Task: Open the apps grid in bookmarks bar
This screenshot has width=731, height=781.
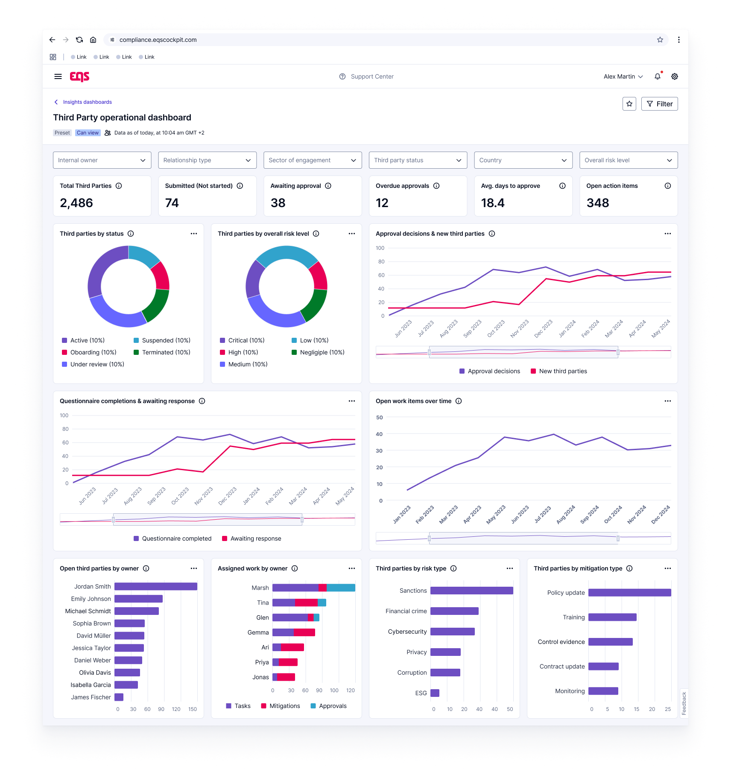Action: [53, 57]
